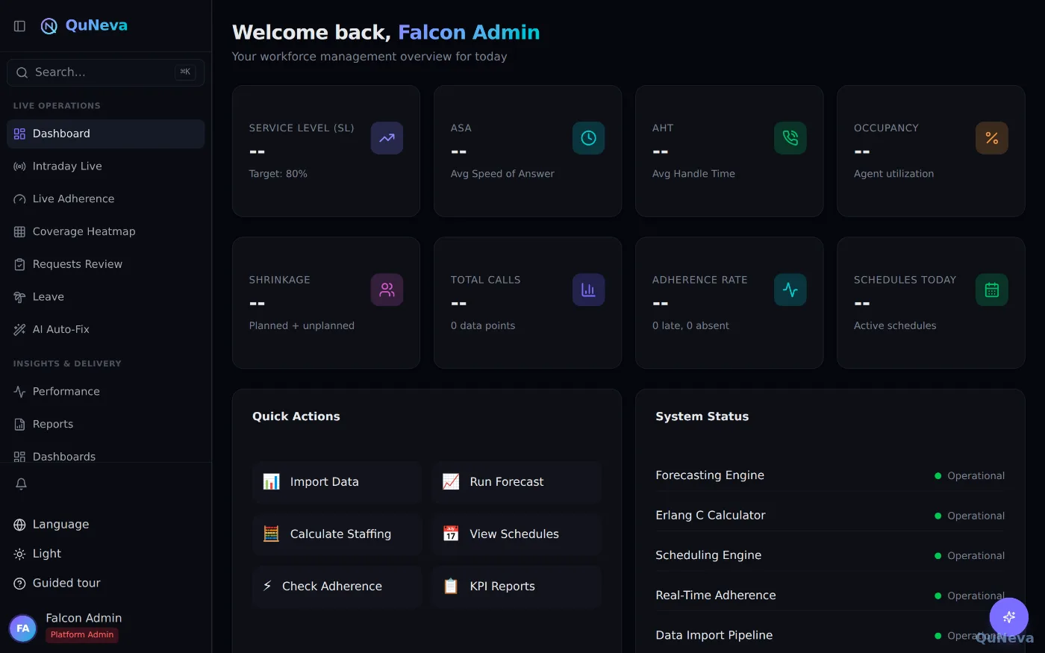Click the sparkle AI assistant button

tap(1008, 616)
